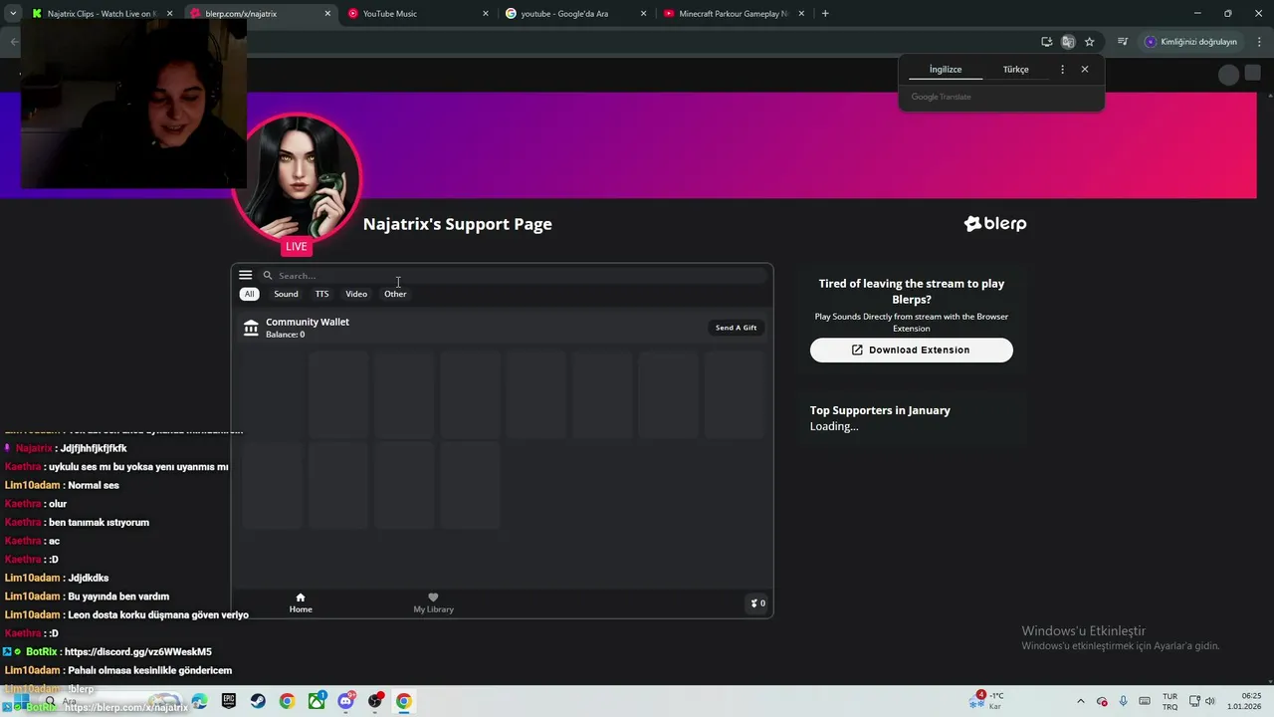Close the Google Translate popup

(x=1085, y=70)
